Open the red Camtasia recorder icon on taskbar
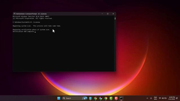The image size is (180, 101). point(116,98)
